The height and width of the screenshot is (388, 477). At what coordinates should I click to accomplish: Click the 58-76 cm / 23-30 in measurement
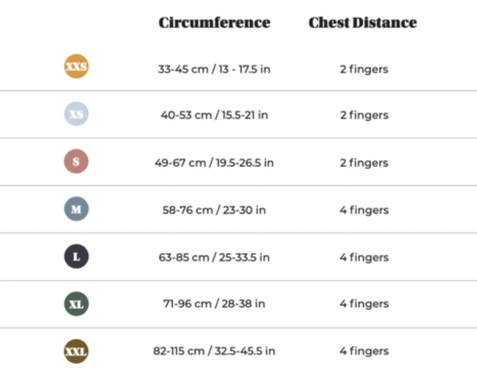point(214,210)
